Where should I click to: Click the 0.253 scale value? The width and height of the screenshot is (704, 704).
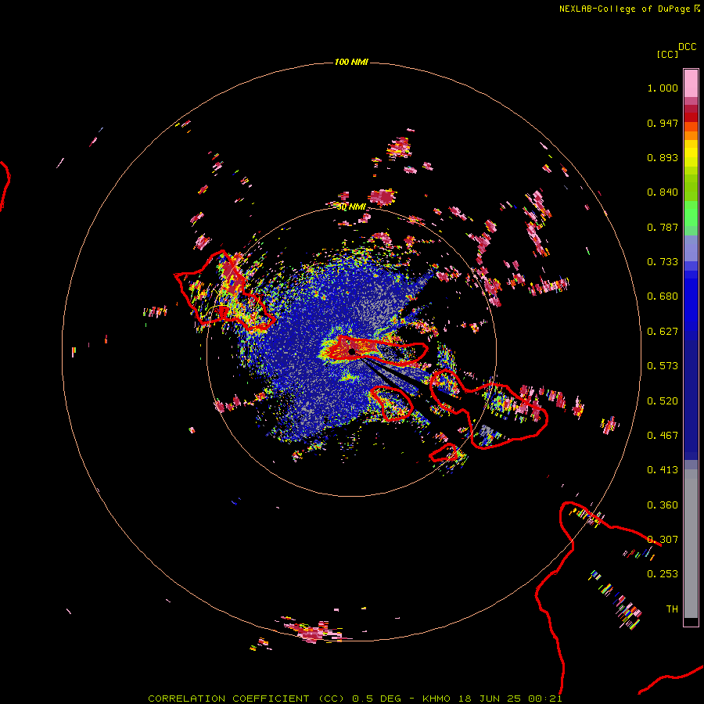[x=663, y=574]
